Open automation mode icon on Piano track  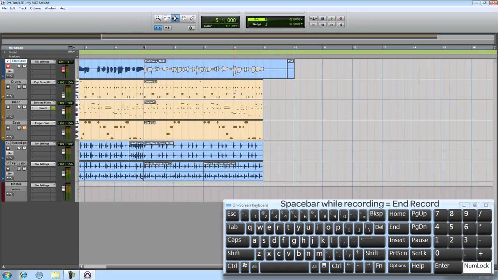(x=10, y=117)
